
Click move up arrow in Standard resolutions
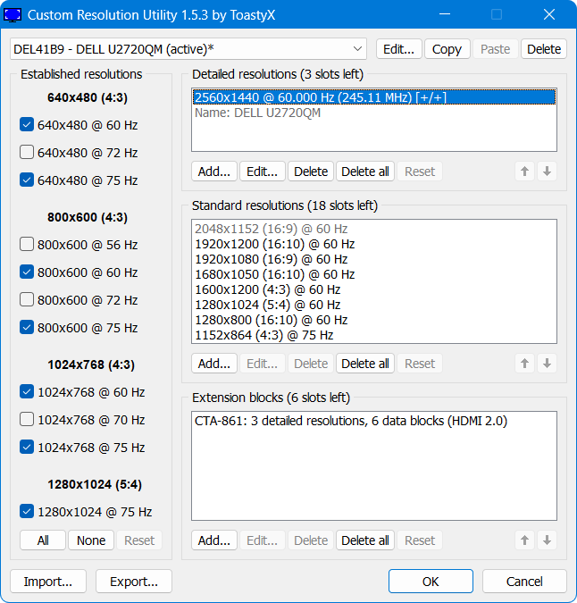[x=525, y=364]
